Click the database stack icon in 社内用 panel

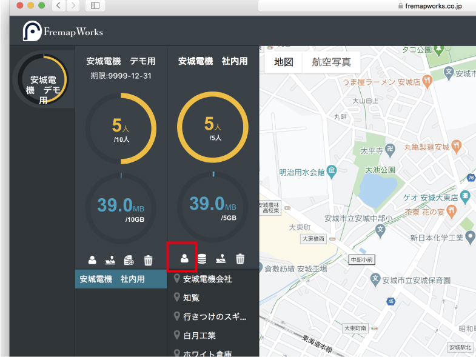[x=203, y=259]
